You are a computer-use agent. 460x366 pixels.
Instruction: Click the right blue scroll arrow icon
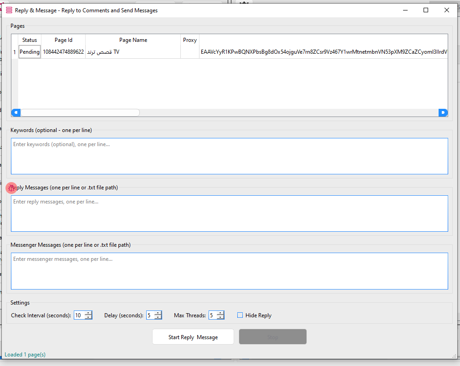[443, 112]
